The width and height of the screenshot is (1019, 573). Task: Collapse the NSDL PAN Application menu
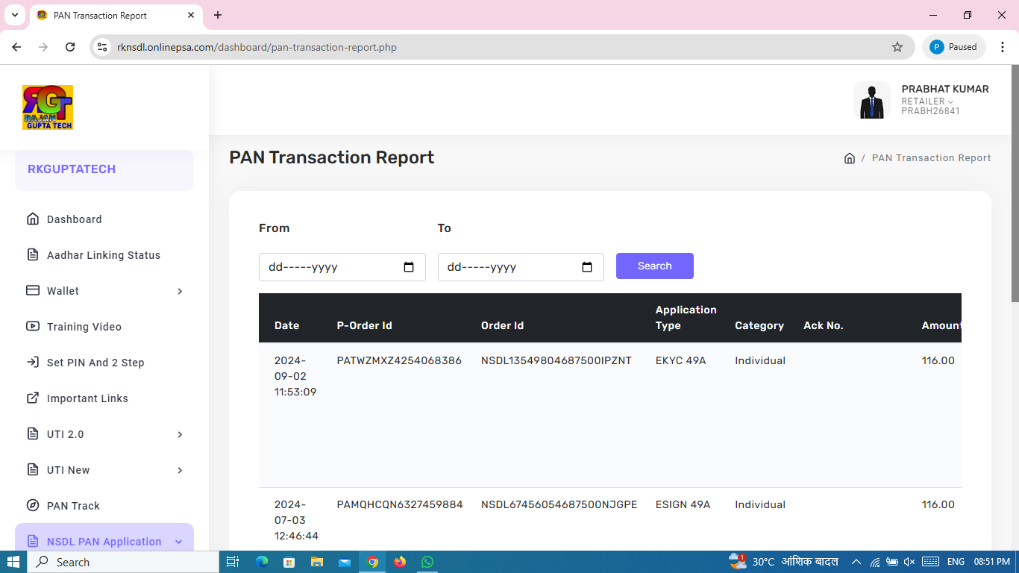pyautogui.click(x=178, y=542)
